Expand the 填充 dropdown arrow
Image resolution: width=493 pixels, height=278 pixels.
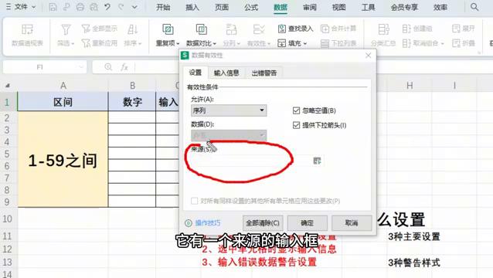304,43
